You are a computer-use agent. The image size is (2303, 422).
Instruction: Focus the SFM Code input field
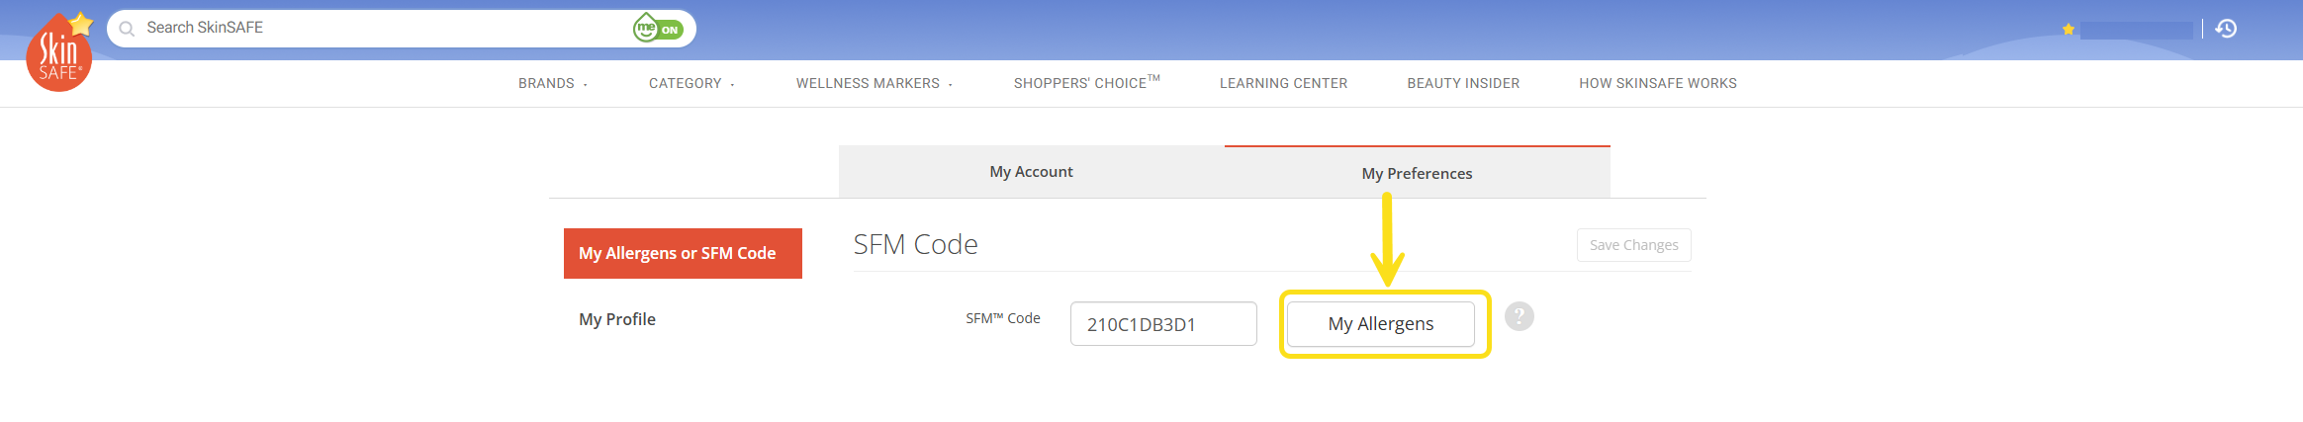click(x=1163, y=324)
